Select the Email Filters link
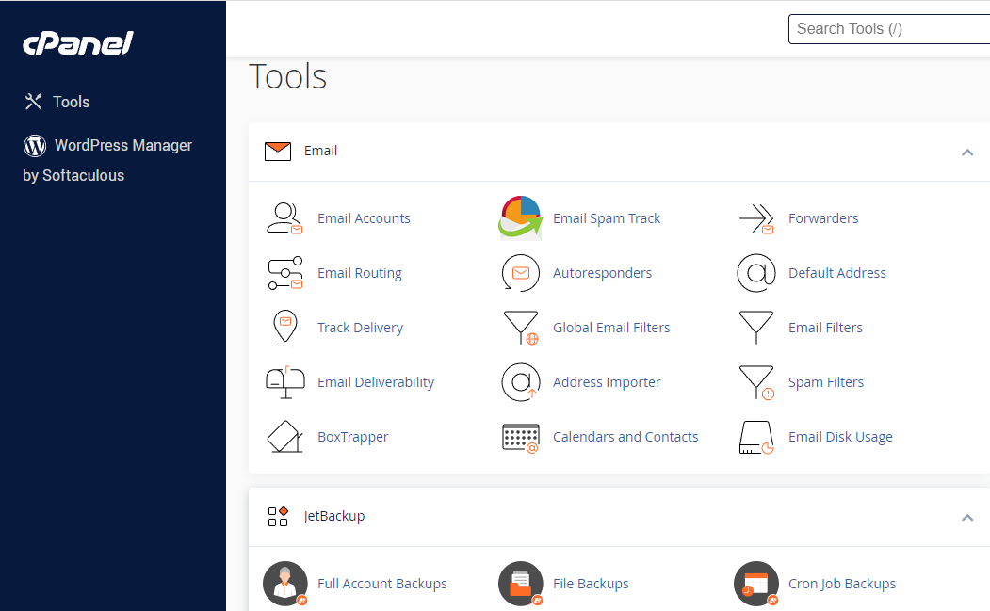Image resolution: width=990 pixels, height=611 pixels. tap(825, 328)
